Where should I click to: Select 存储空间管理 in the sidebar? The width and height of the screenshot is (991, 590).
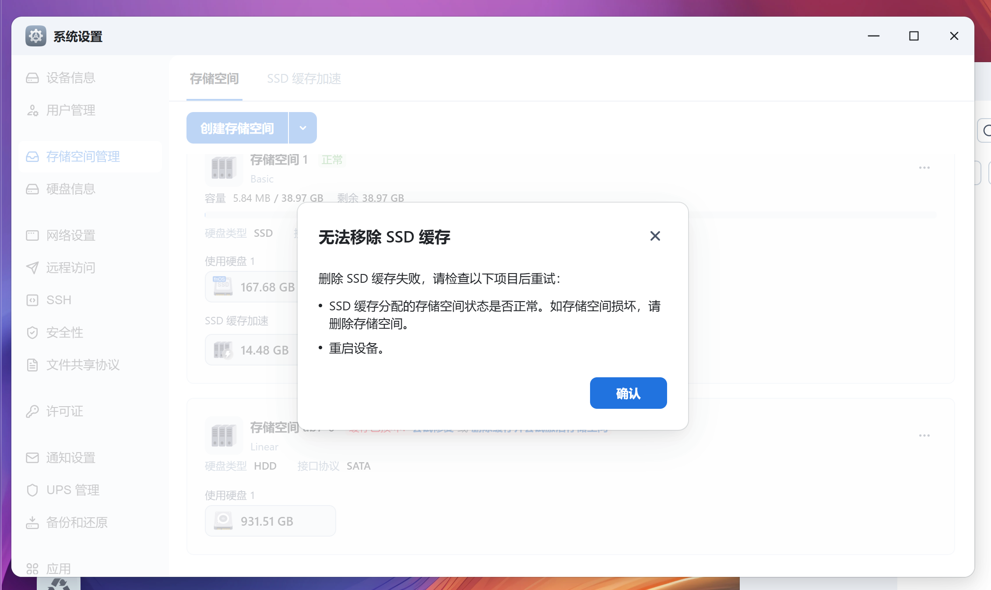pyautogui.click(x=83, y=157)
